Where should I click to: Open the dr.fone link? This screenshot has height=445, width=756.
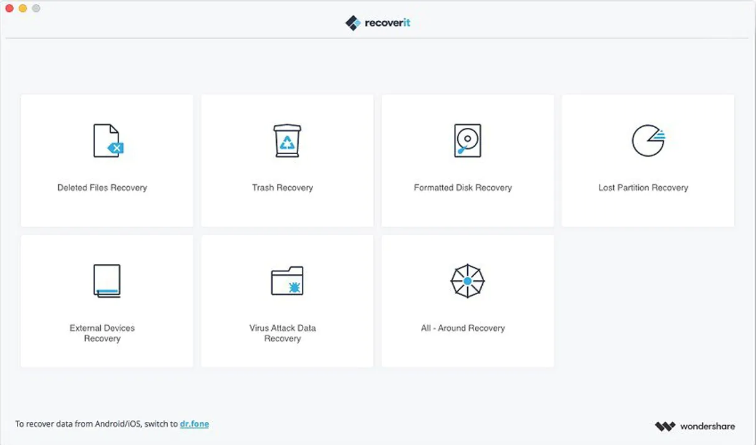[x=194, y=424]
